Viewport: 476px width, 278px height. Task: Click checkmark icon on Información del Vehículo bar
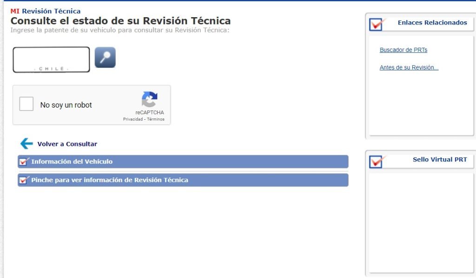point(24,162)
